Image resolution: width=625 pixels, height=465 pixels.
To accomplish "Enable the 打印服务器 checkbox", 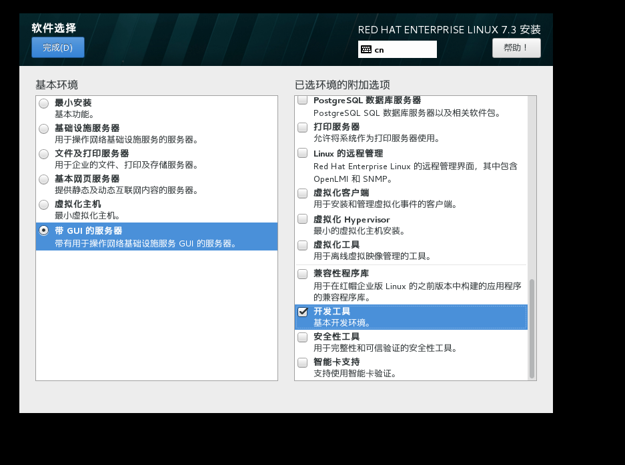I will (303, 127).
